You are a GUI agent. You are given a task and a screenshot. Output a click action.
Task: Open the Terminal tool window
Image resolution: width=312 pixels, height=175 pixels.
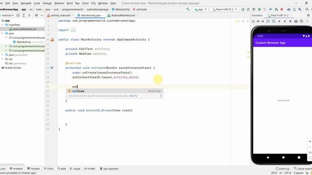coord(34,169)
